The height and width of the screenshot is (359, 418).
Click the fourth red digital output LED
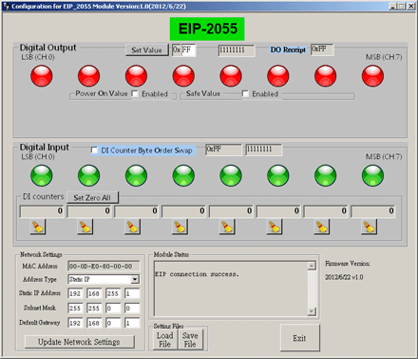pyautogui.click(x=183, y=76)
